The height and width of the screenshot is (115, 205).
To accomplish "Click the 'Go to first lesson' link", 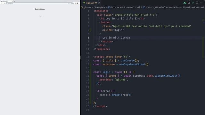I will (40, 9).
